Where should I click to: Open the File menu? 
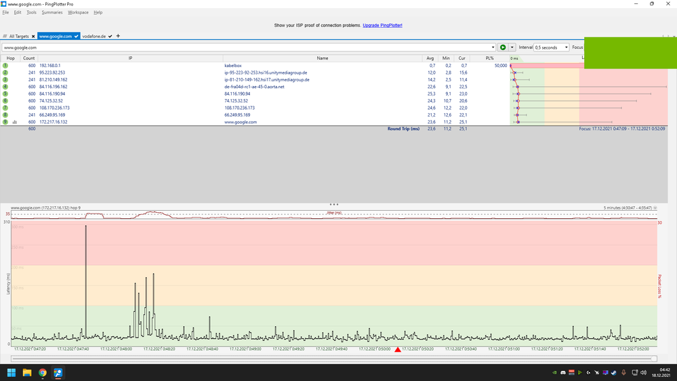[x=5, y=12]
